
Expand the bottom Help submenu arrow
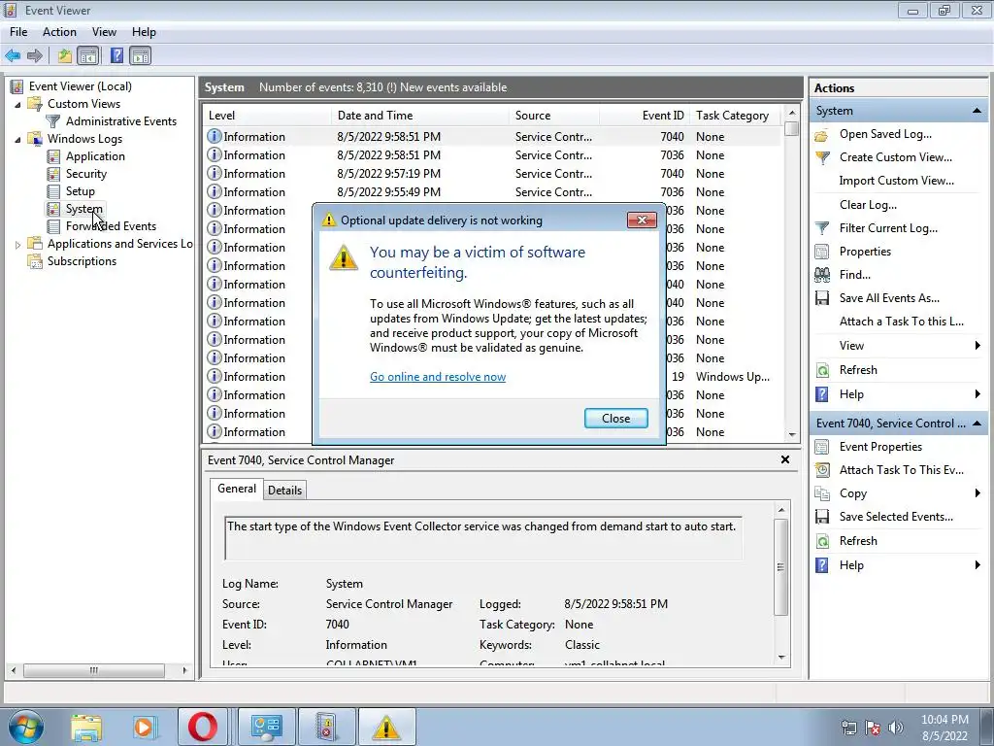coord(977,565)
